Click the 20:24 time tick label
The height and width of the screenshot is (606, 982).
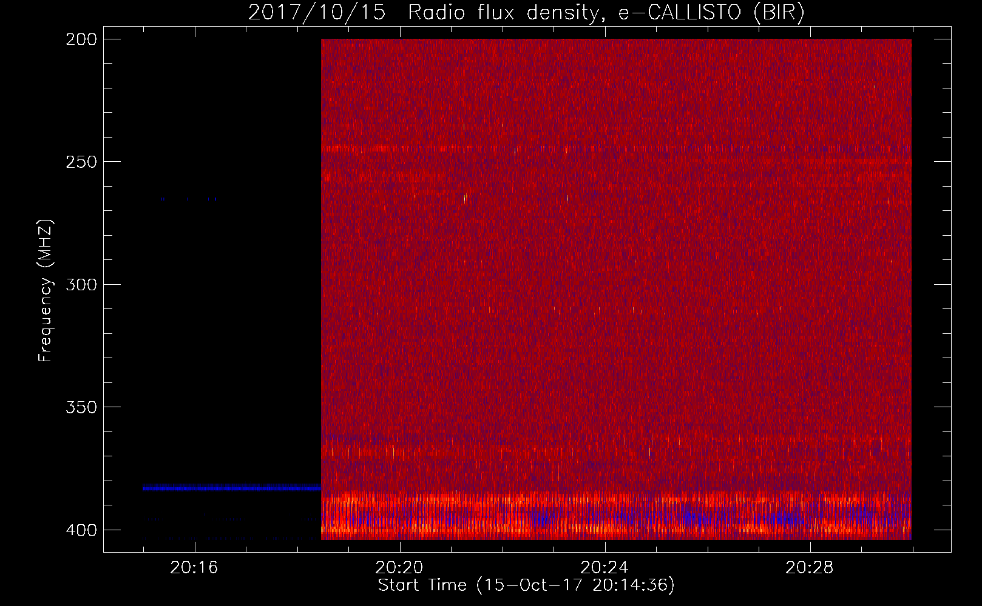[604, 568]
